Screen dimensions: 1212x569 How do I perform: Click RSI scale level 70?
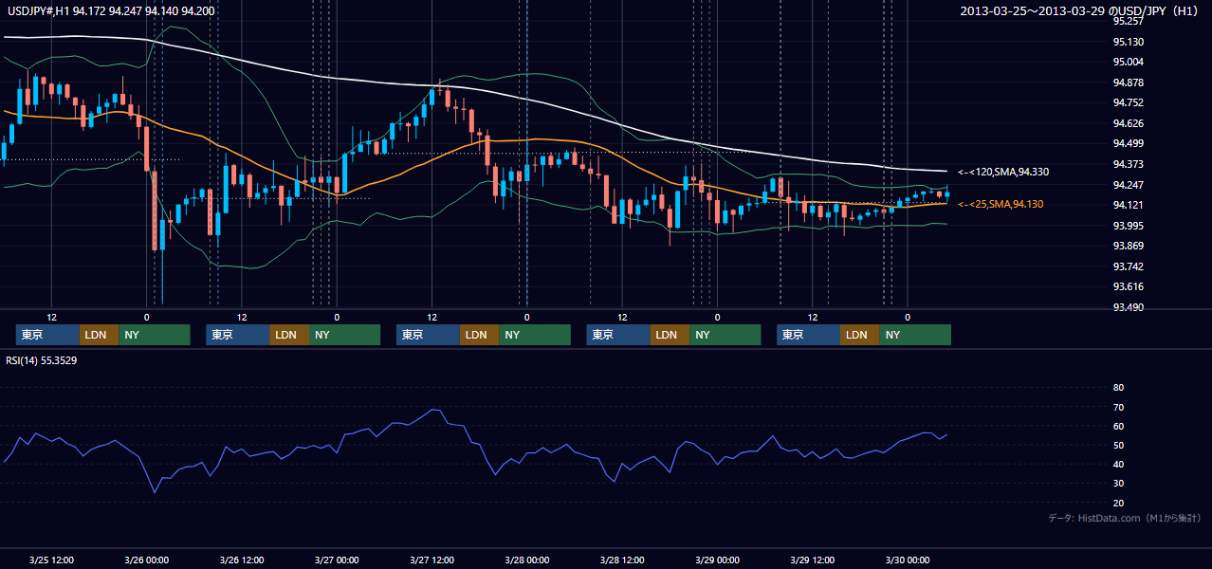(x=1118, y=407)
